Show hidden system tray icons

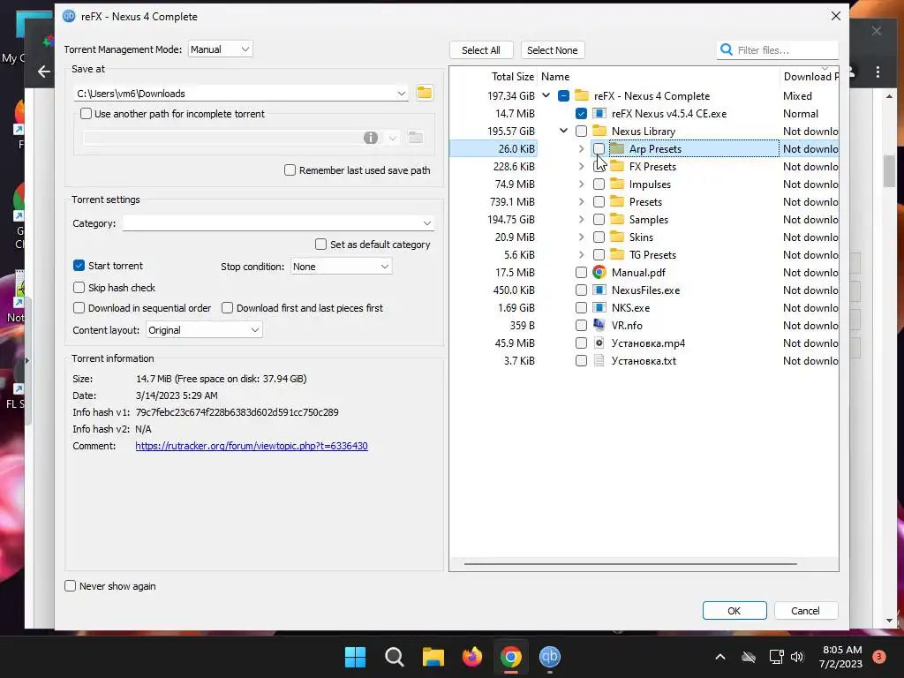point(720,657)
